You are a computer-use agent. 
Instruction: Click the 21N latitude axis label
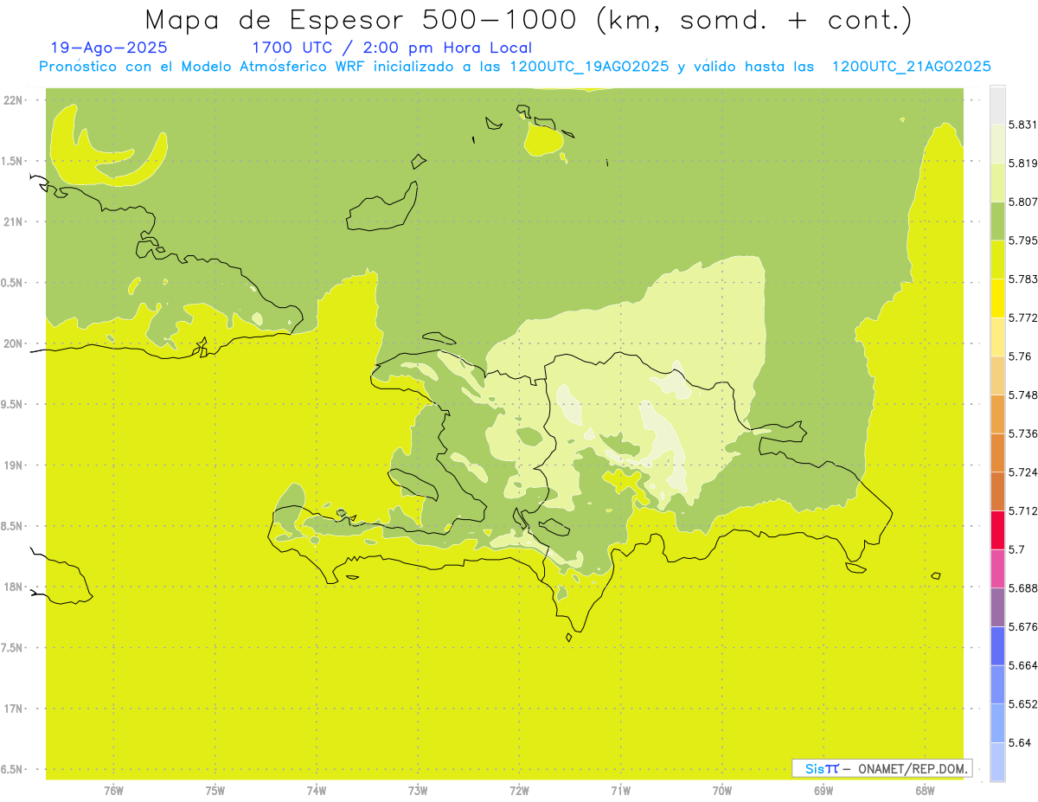pos(13,222)
